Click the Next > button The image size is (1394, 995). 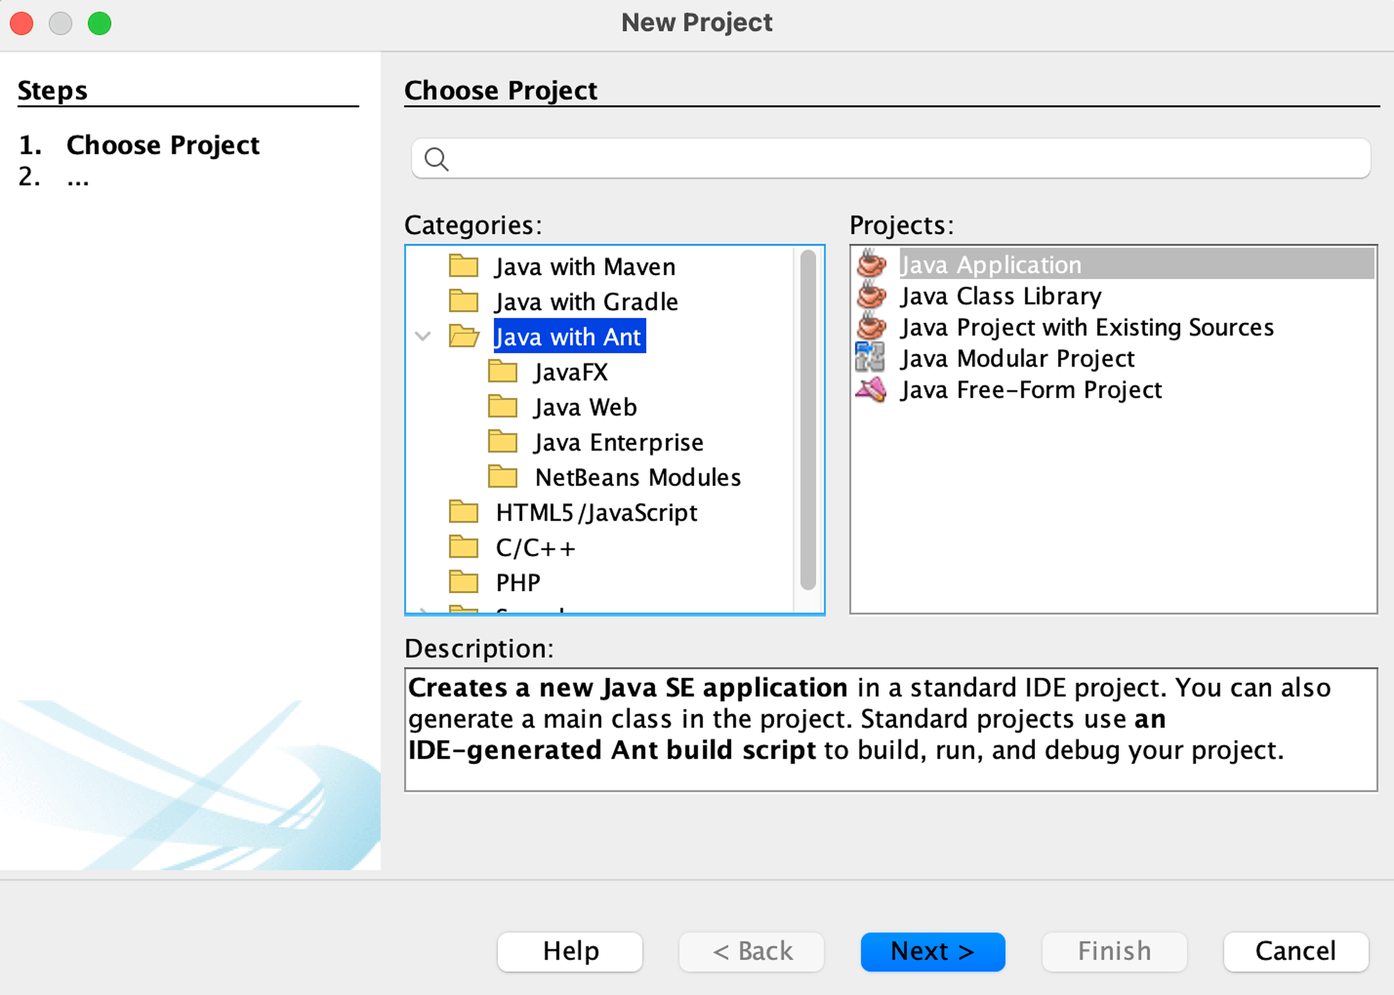pos(932,952)
